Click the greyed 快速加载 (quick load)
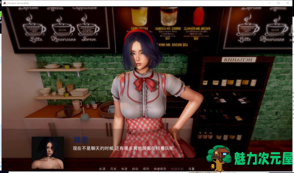The height and width of the screenshot is (173, 294). click(x=177, y=169)
